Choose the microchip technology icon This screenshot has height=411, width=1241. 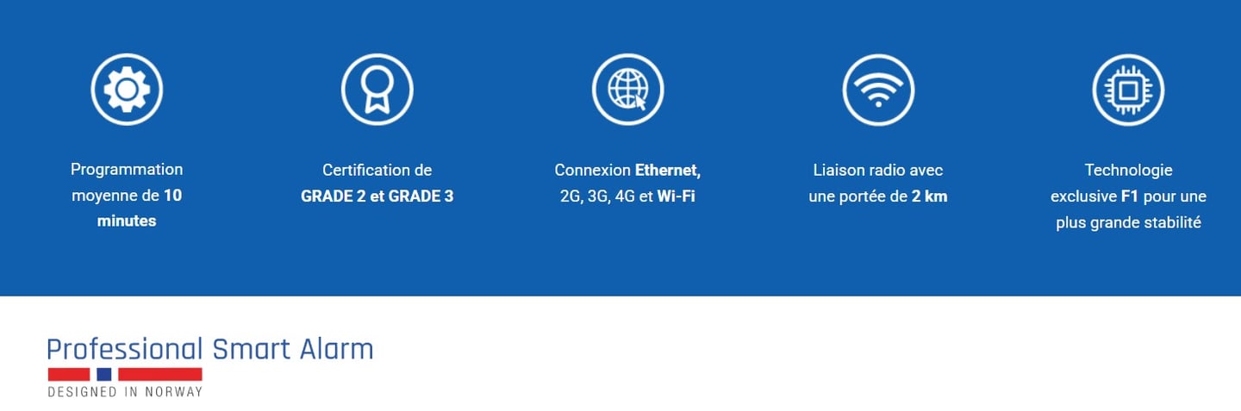[x=1128, y=89]
